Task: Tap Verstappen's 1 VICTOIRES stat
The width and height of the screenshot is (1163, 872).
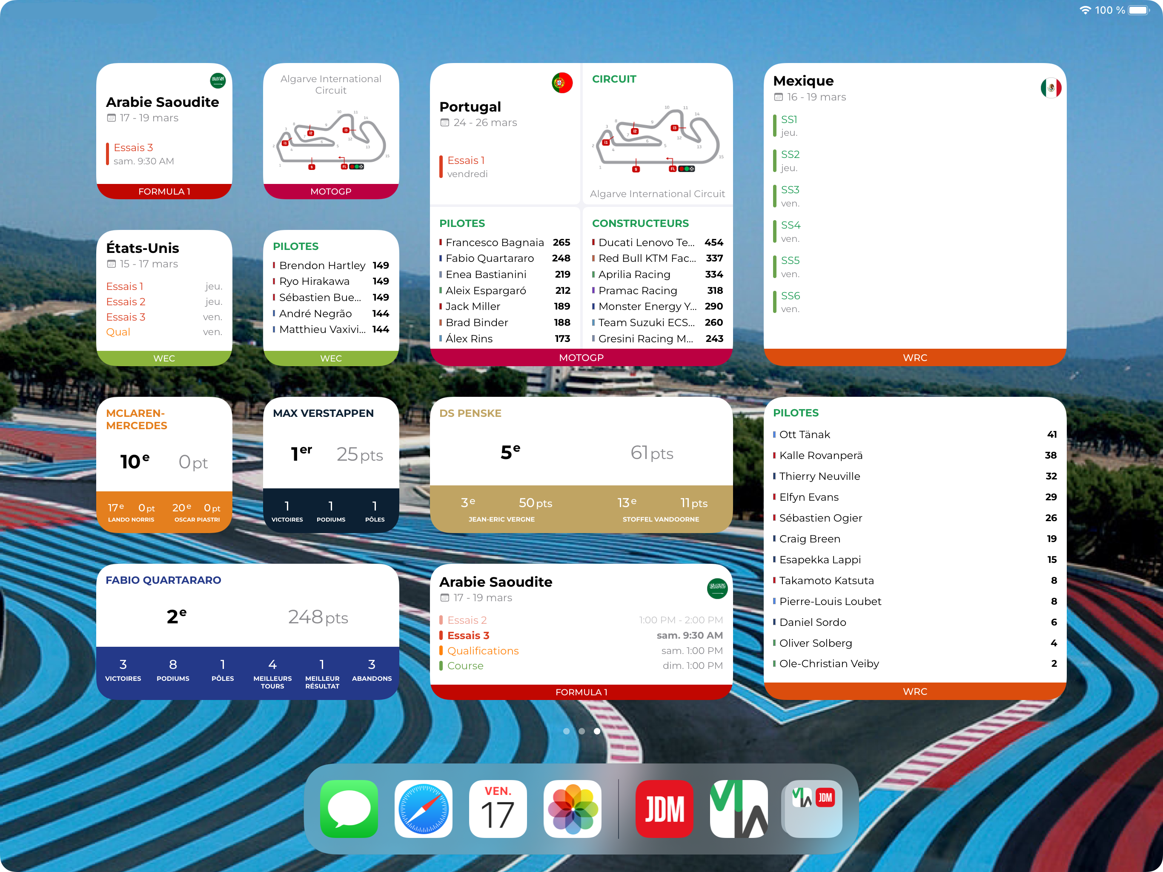Action: point(287,512)
